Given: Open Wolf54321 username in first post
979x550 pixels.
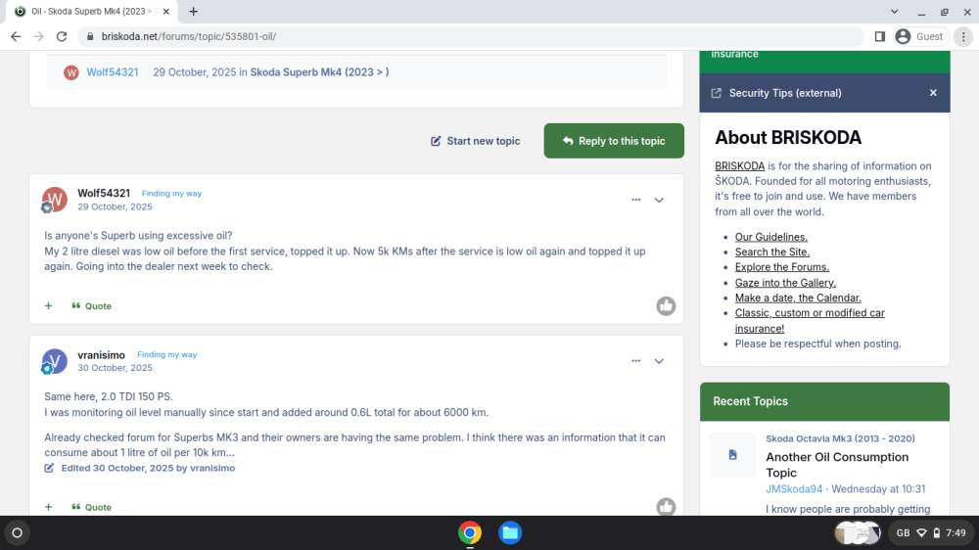Looking at the screenshot, I should [x=104, y=193].
